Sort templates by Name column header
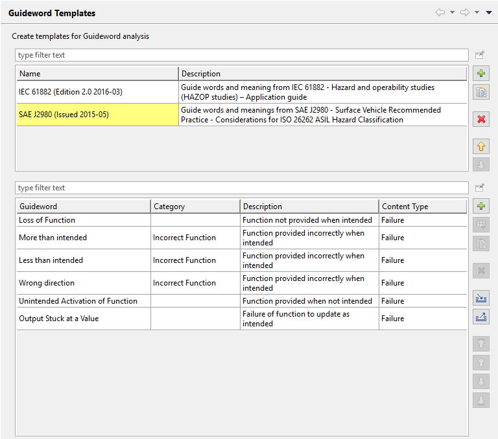 click(97, 74)
